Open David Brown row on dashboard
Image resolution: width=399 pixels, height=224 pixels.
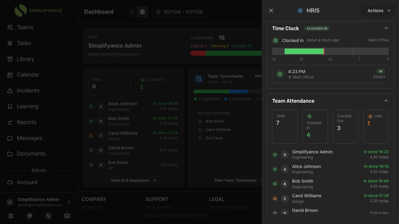133,150
